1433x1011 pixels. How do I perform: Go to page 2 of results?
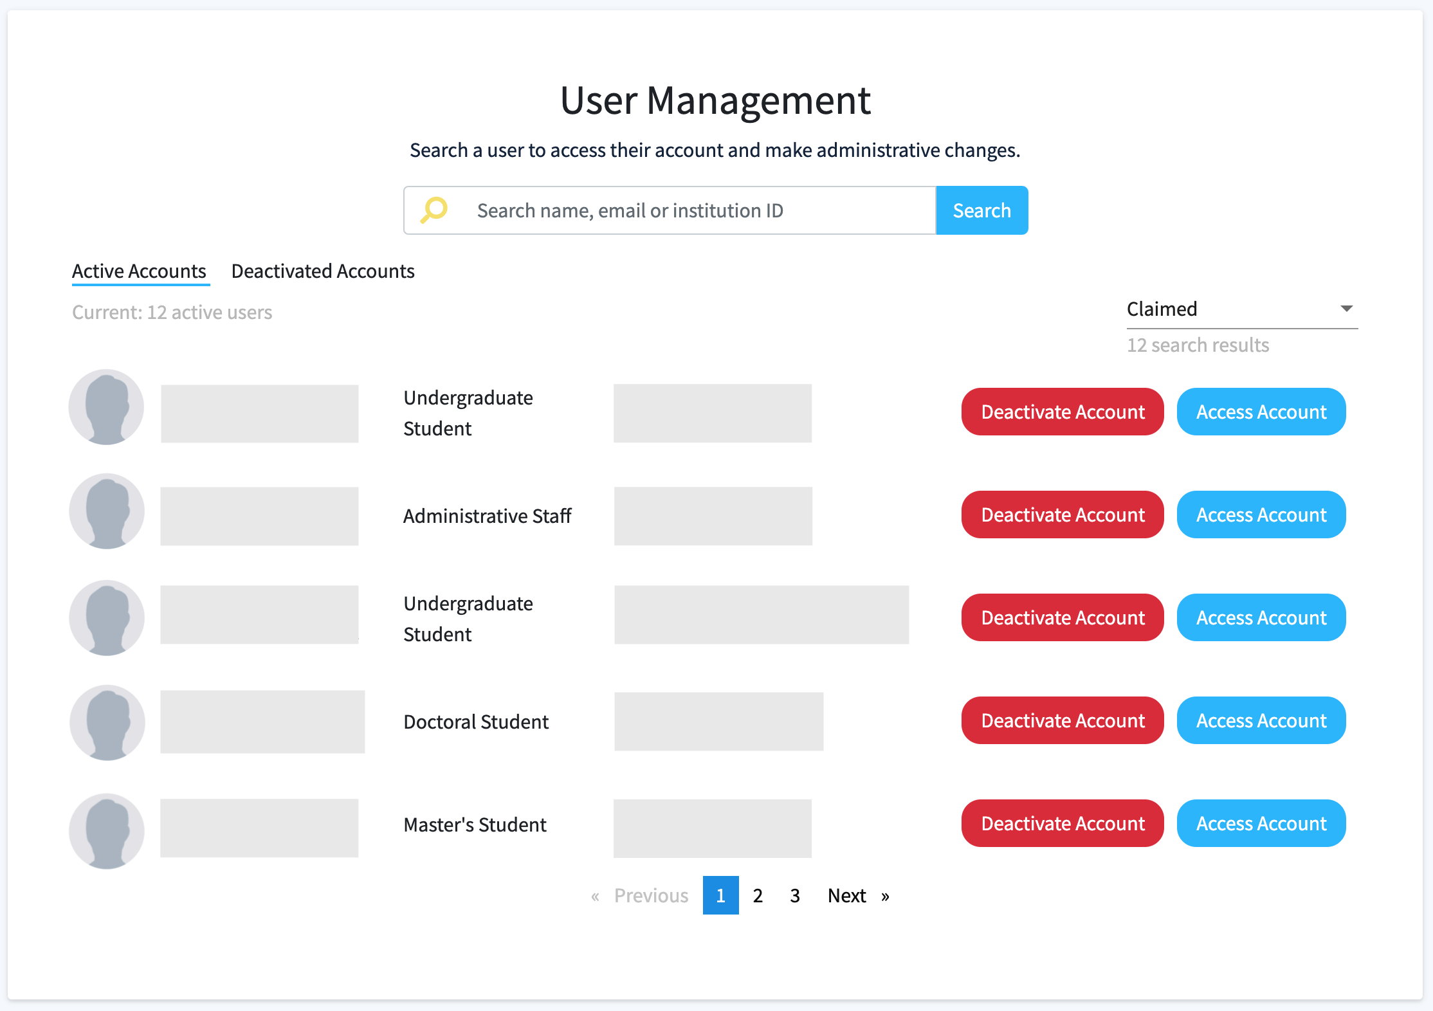coord(758,895)
